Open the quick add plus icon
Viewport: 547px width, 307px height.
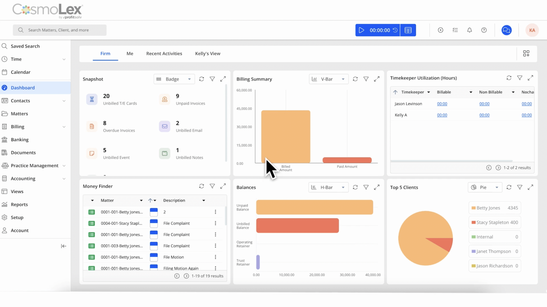coord(440,30)
